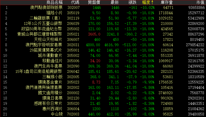Click percentage -8.68%

click(x=148, y=98)
